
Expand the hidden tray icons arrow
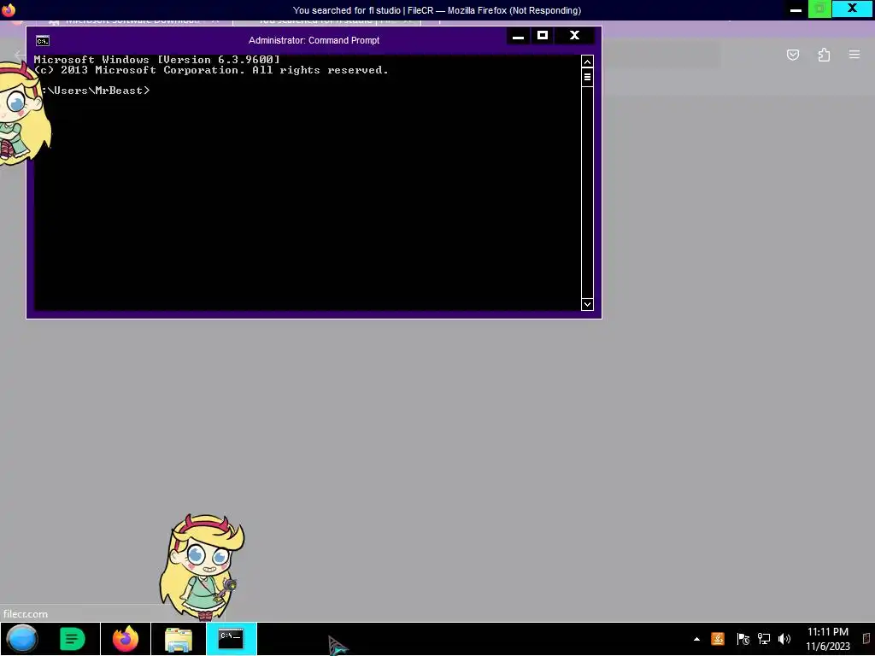pyautogui.click(x=696, y=639)
